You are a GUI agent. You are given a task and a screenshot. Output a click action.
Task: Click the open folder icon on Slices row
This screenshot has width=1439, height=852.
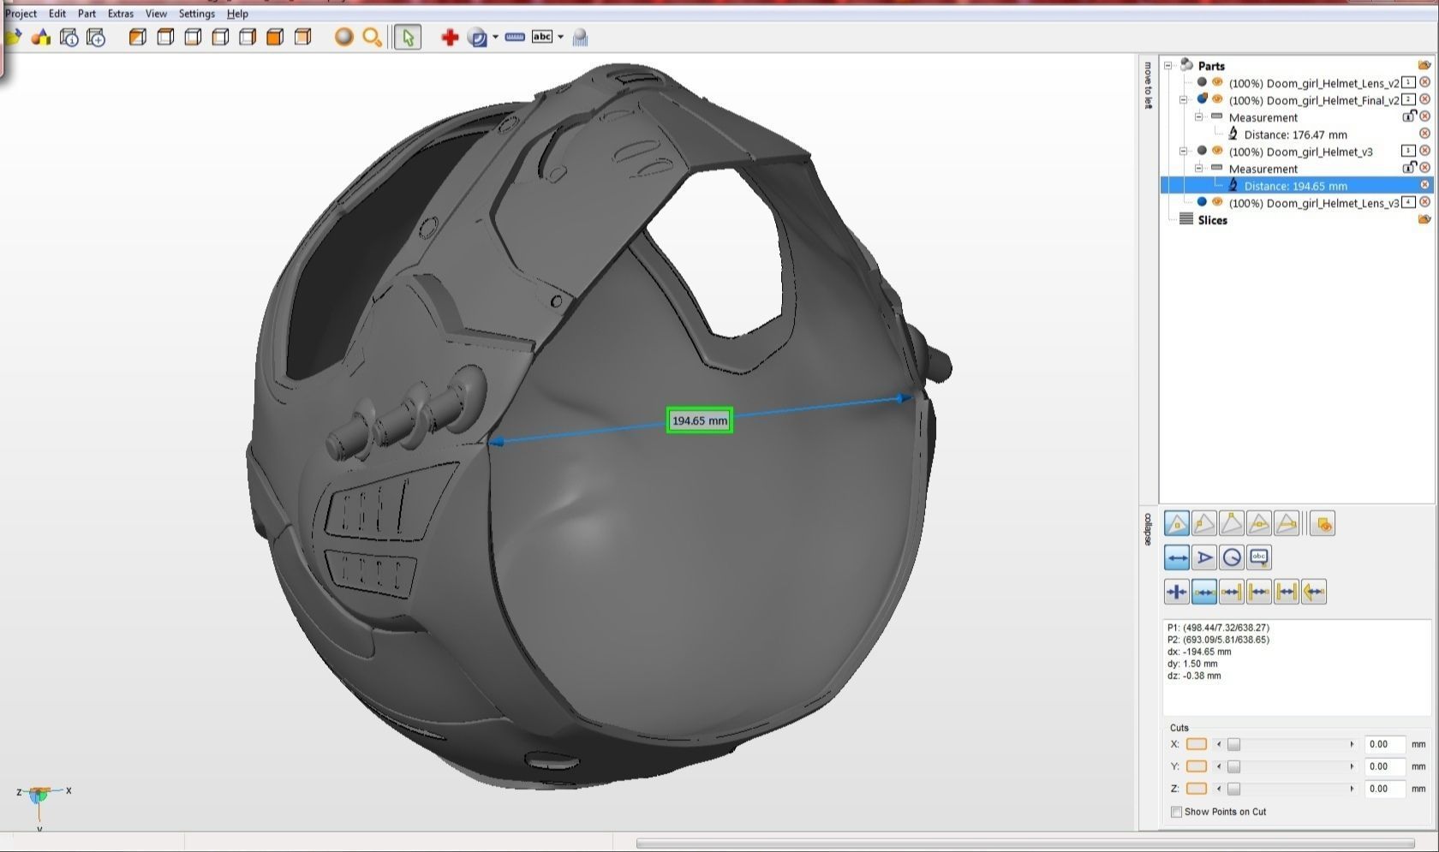click(x=1424, y=219)
